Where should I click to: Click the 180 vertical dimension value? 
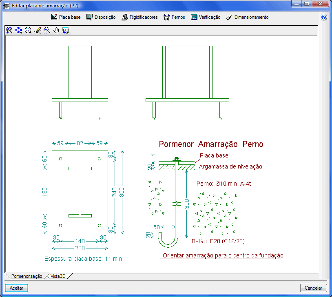pyautogui.click(x=44, y=192)
